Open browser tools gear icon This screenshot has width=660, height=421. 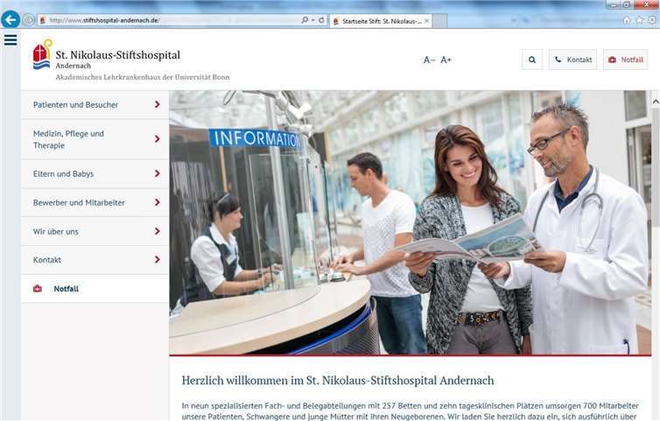pyautogui.click(x=653, y=20)
